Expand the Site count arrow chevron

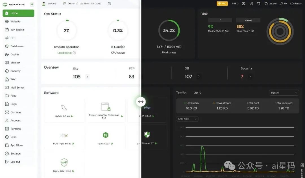pos(87,76)
